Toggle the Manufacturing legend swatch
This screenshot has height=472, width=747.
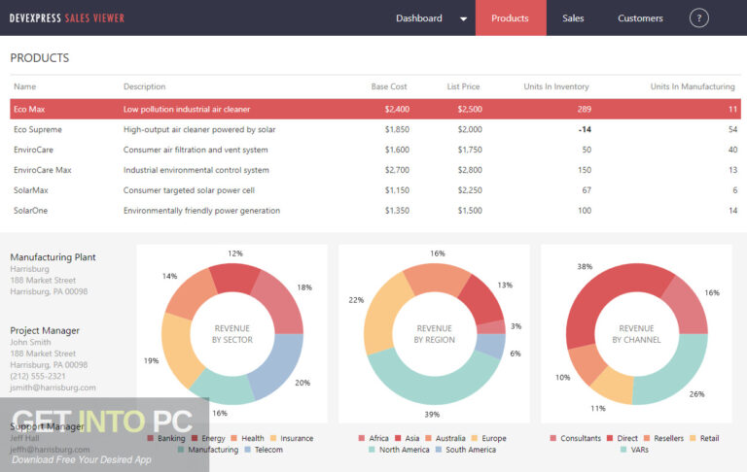(x=181, y=450)
